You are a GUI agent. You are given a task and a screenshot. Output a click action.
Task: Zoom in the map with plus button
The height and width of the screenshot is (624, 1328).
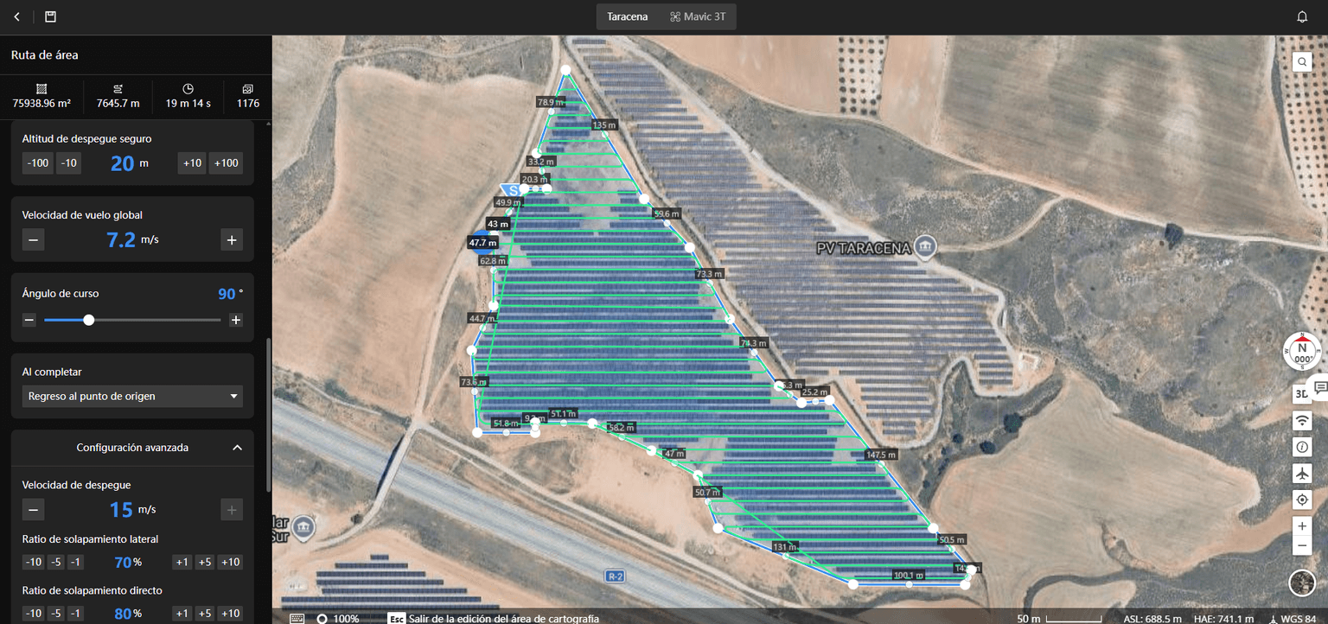click(1302, 525)
